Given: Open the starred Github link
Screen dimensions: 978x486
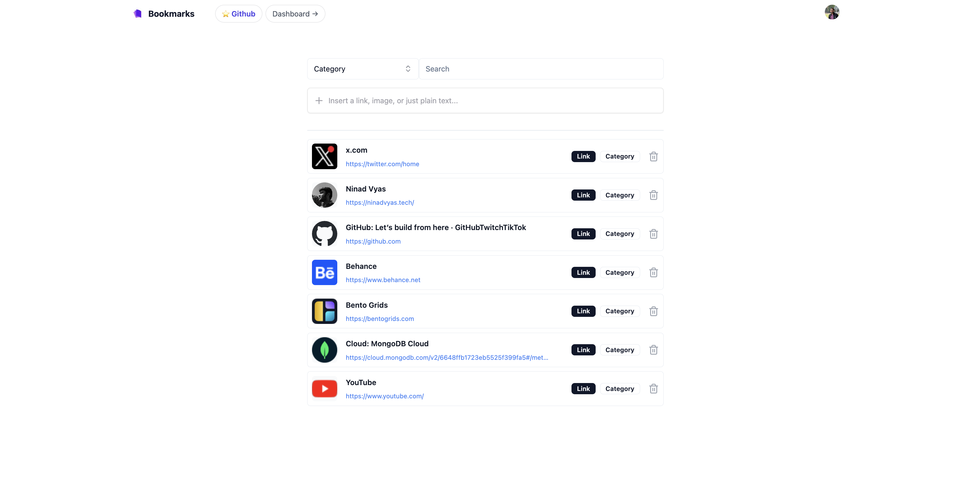Looking at the screenshot, I should point(238,14).
